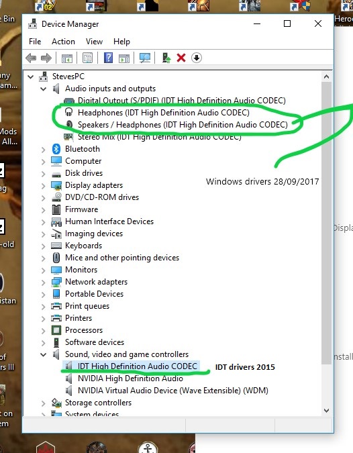
Task: Click the Show/Hide Action Pane toolbar icon
Action: pyautogui.click(x=124, y=58)
